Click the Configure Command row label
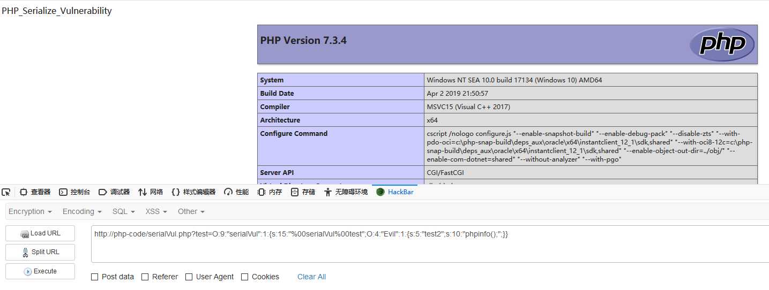The image size is (769, 290). point(294,134)
